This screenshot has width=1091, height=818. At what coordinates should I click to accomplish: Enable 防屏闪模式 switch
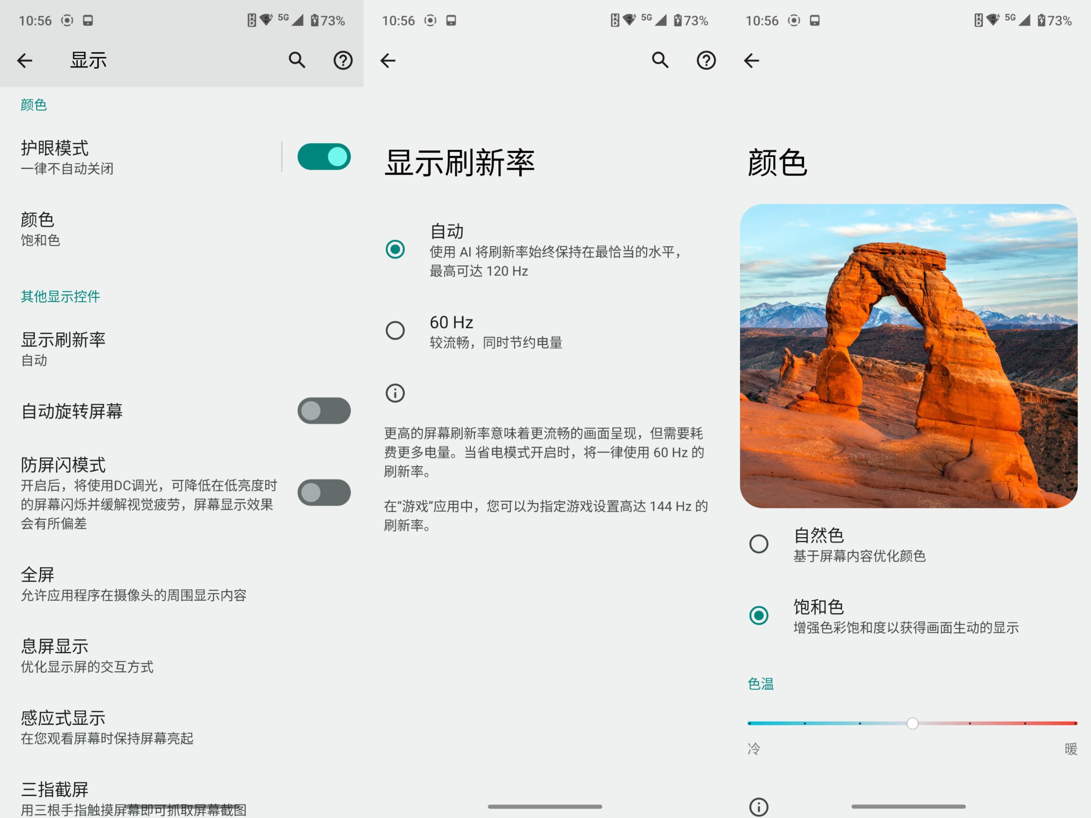324,492
